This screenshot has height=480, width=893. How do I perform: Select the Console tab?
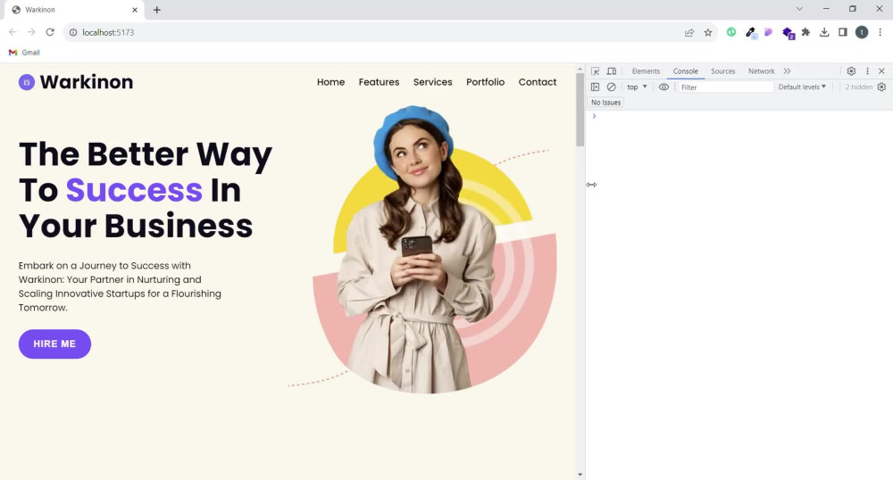(685, 71)
